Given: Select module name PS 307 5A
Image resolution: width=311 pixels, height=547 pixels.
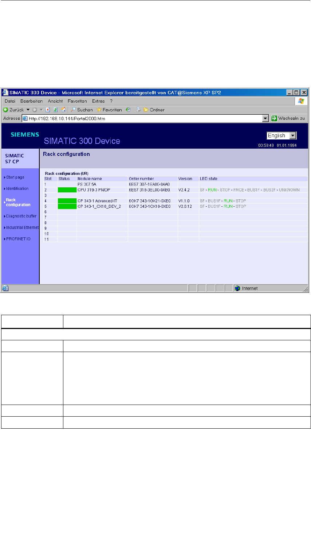Looking at the screenshot, I should pyautogui.click(x=87, y=184).
